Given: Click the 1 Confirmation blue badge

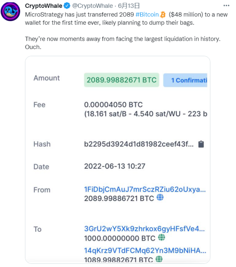Looking at the screenshot, I should [185, 80].
